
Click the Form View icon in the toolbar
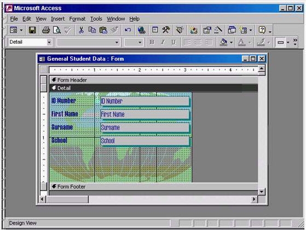[x=14, y=30]
